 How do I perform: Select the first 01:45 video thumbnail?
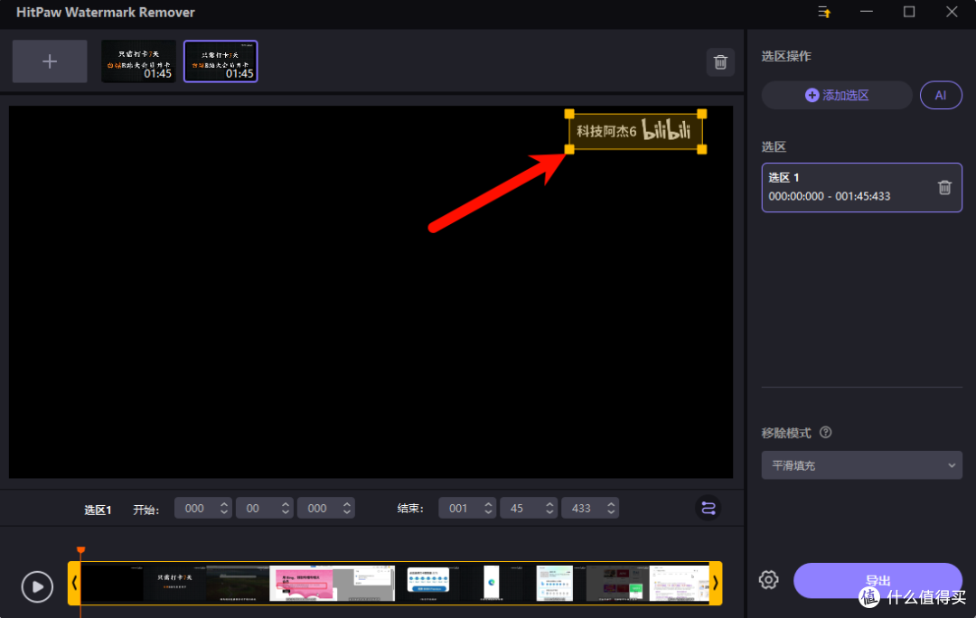(139, 61)
